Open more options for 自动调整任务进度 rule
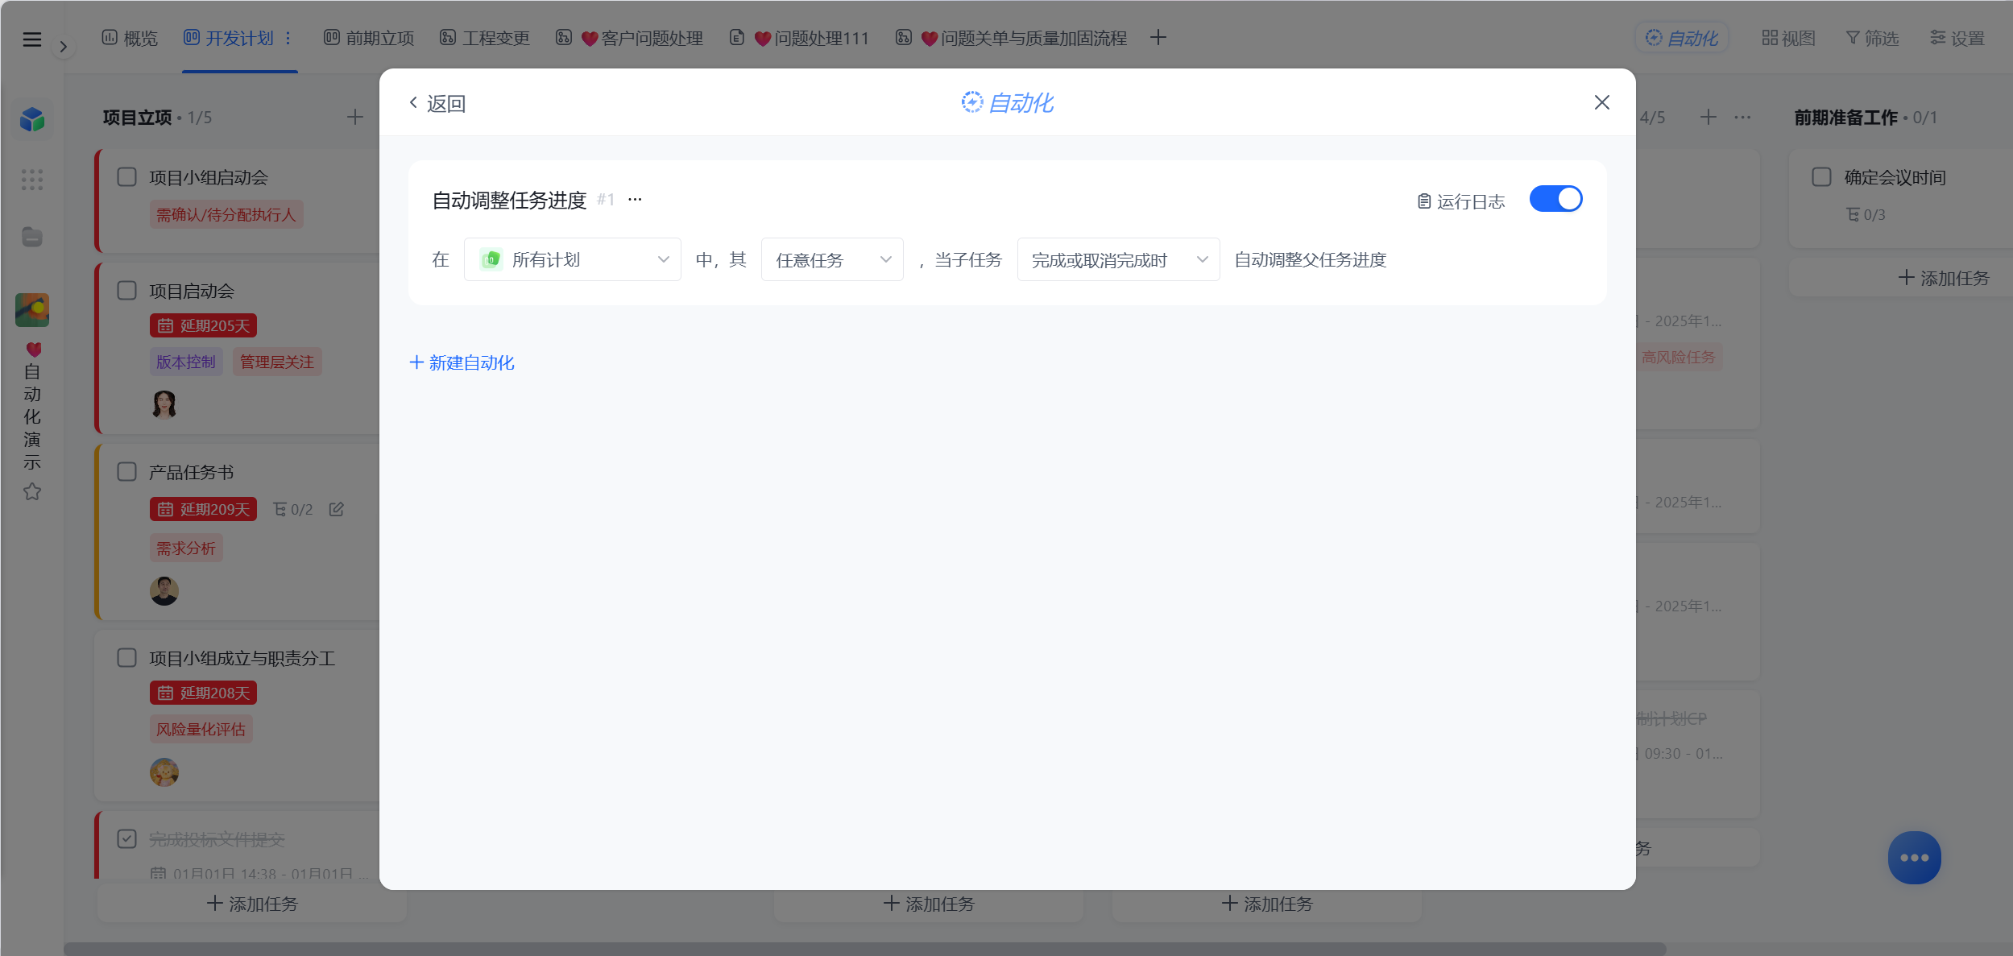This screenshot has width=2013, height=956. (x=635, y=199)
